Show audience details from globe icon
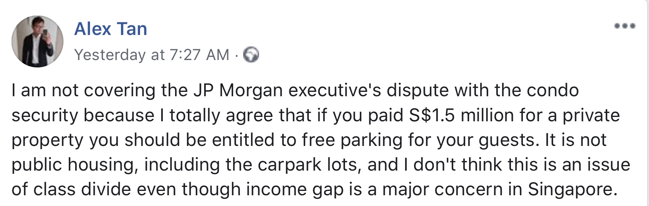 tap(251, 55)
